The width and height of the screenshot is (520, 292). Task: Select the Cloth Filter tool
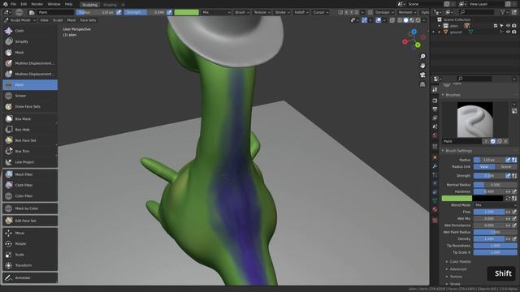pos(30,185)
